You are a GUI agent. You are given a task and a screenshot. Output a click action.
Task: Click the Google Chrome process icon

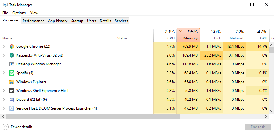click(12, 46)
